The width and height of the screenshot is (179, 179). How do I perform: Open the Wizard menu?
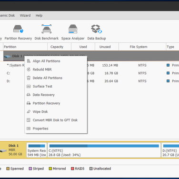[25, 15]
